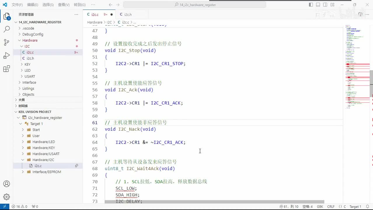Viewport: 373px width, 210px height.
Task: Expand the Hardware/USART group
Action: coord(46,154)
